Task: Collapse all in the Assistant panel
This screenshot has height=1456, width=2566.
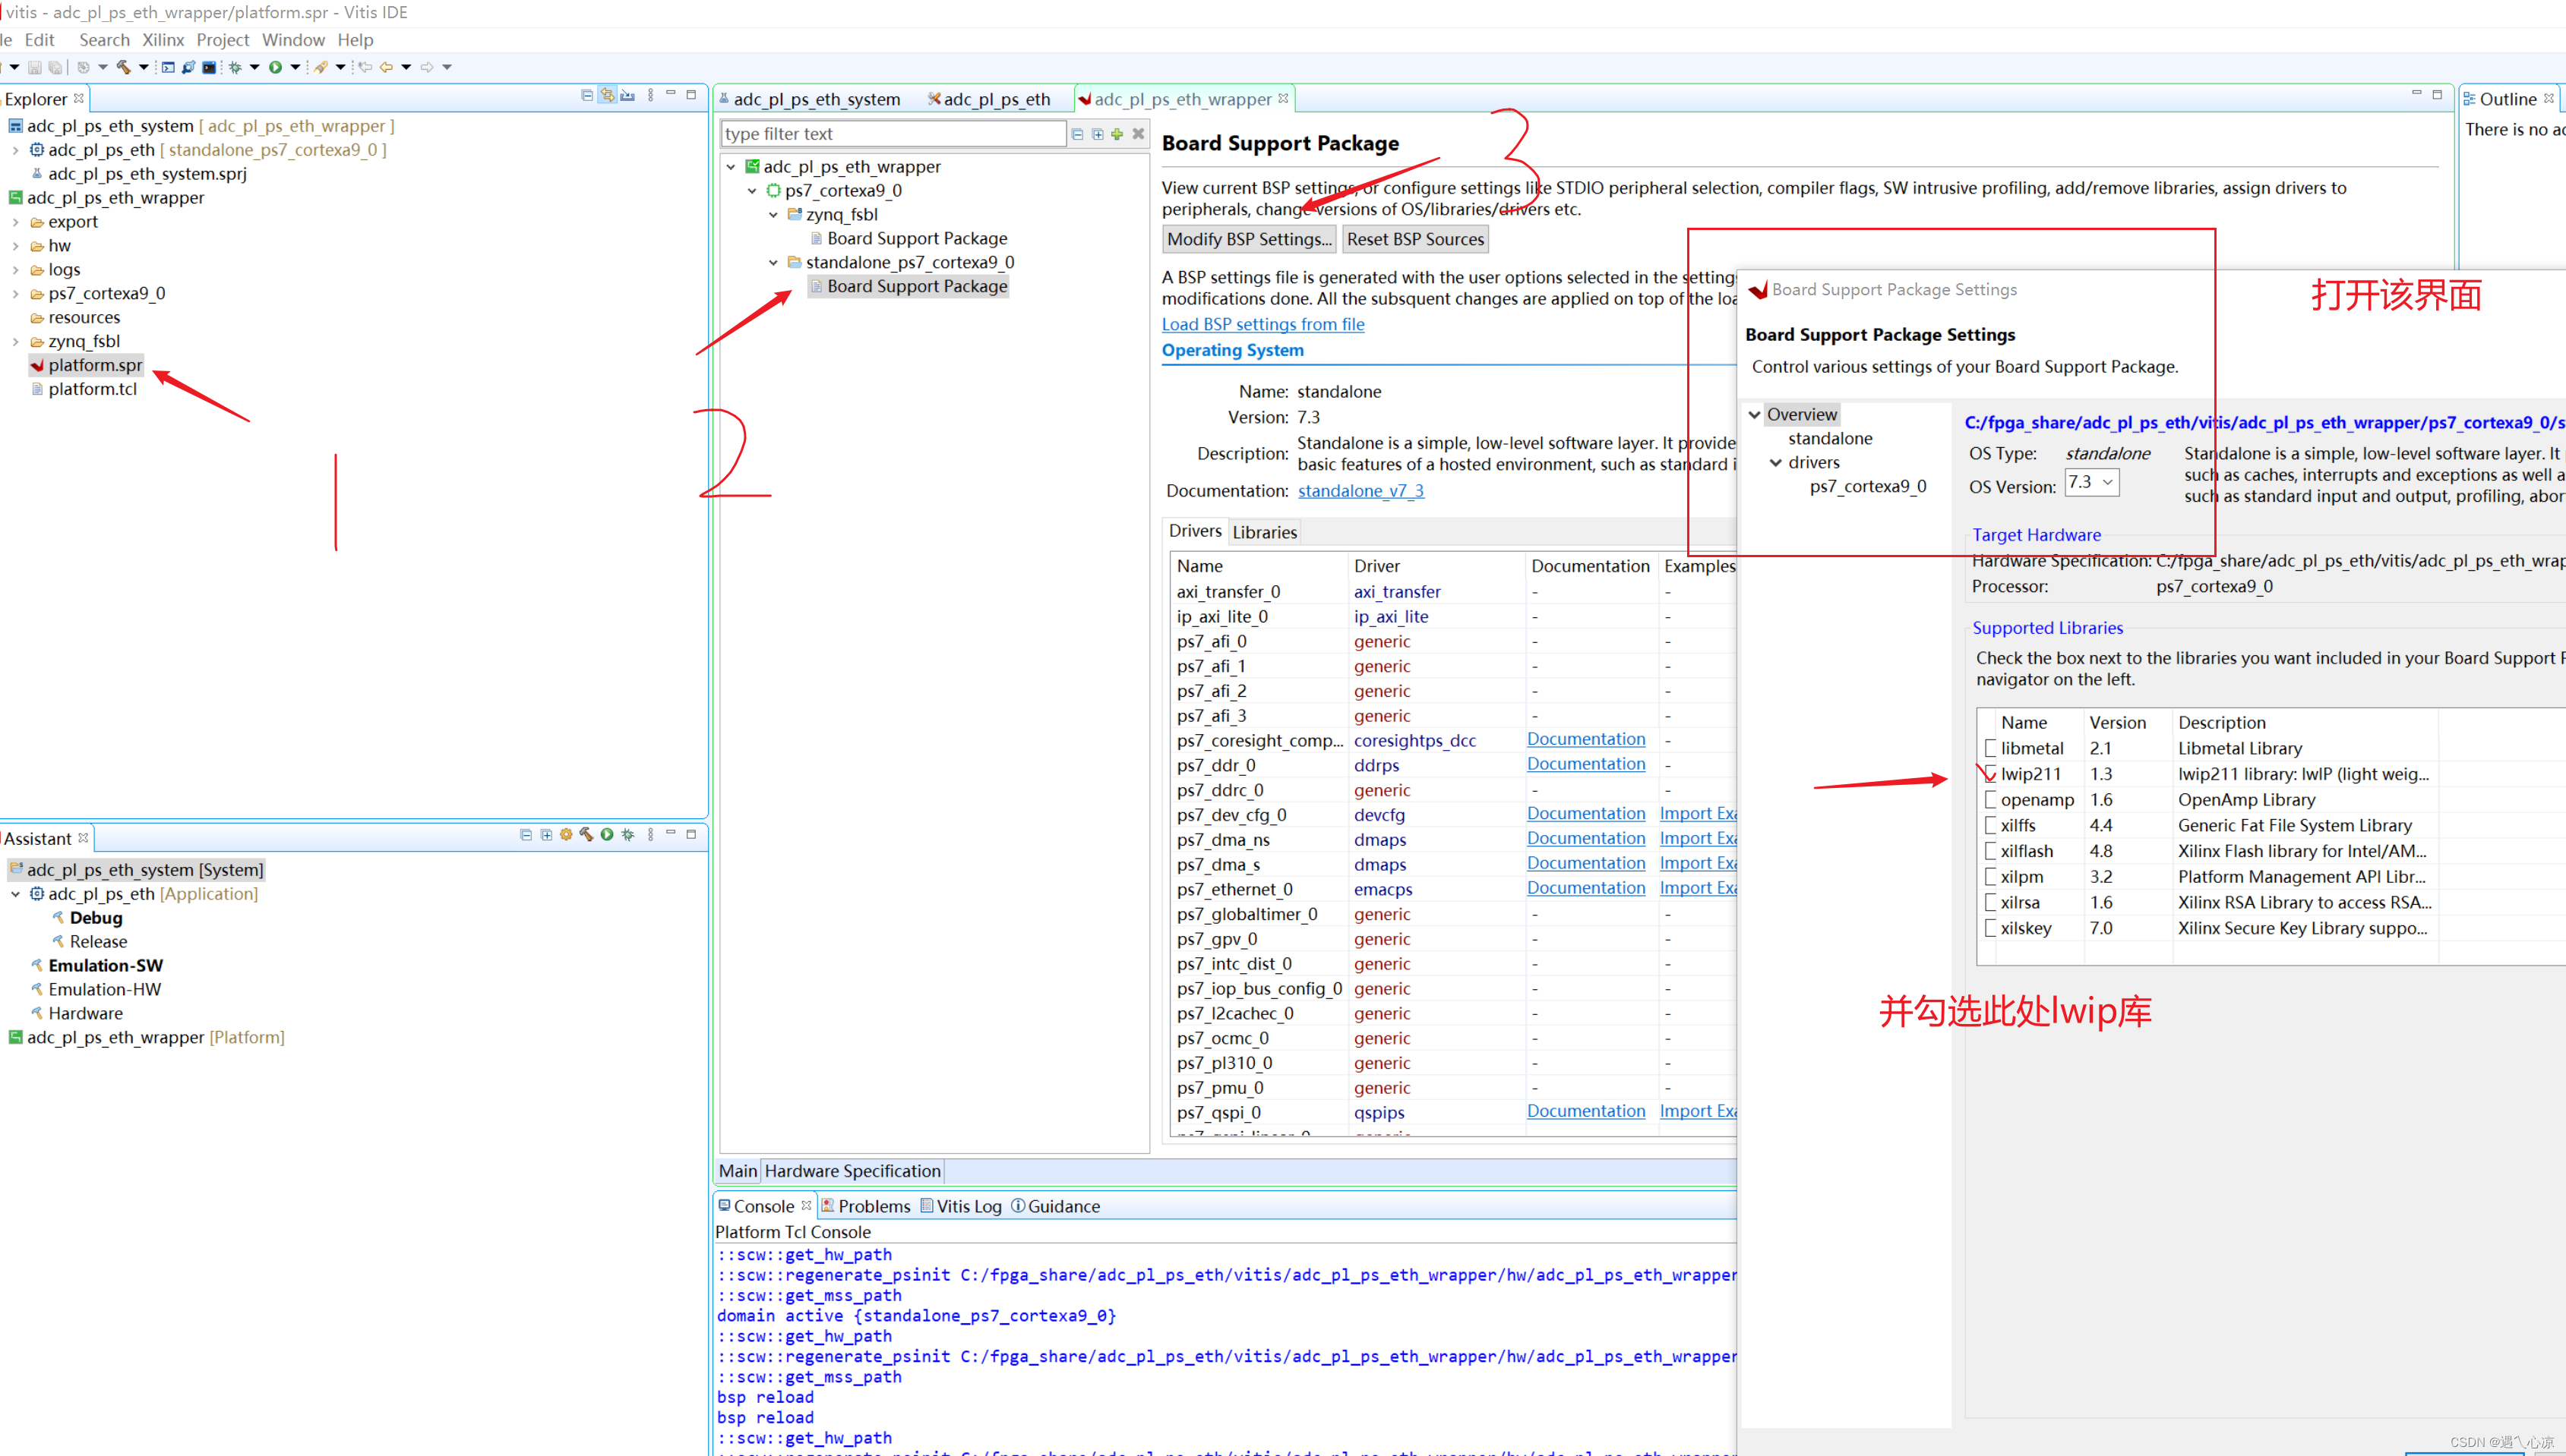Action: point(526,835)
